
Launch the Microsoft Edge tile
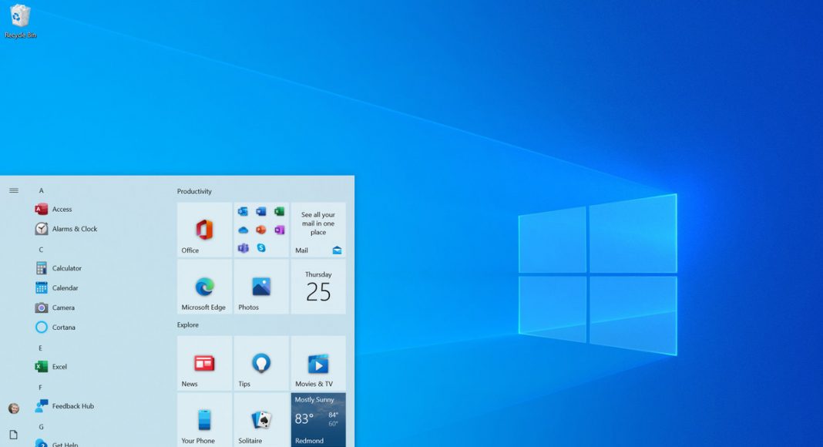pyautogui.click(x=204, y=287)
